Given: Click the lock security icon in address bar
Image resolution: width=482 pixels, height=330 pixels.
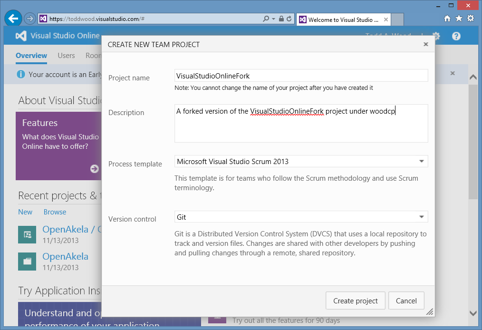Looking at the screenshot, I should coord(281,19).
